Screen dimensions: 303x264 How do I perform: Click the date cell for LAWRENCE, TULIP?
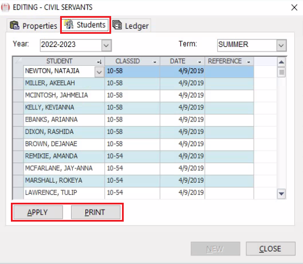coord(182,193)
